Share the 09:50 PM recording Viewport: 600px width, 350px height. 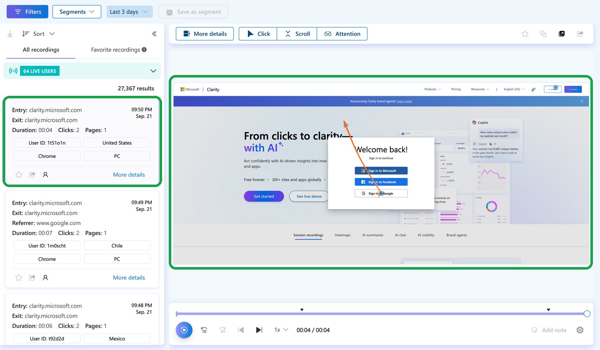click(32, 175)
